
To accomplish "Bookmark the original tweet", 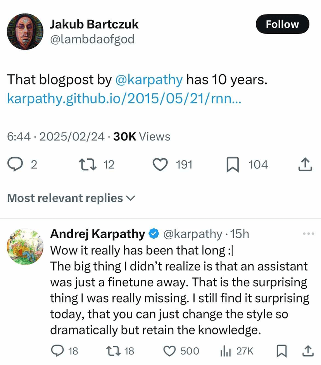I will [232, 164].
